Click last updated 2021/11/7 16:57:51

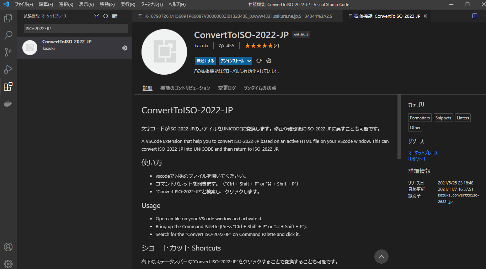point(455,189)
